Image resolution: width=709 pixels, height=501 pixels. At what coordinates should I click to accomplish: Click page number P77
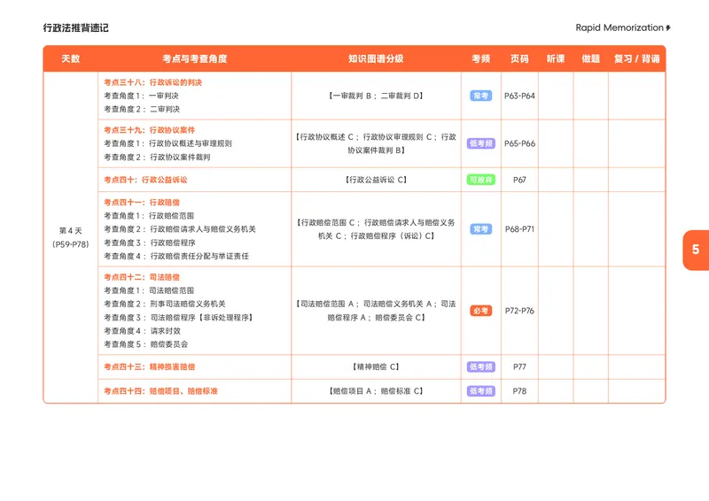(519, 366)
